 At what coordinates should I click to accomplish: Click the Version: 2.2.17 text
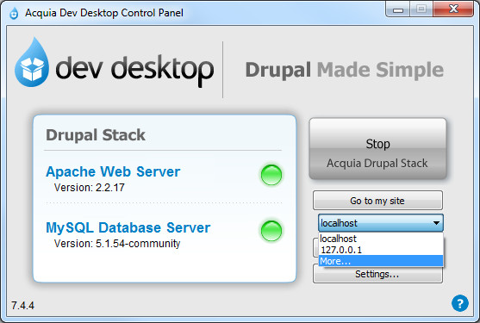89,188
